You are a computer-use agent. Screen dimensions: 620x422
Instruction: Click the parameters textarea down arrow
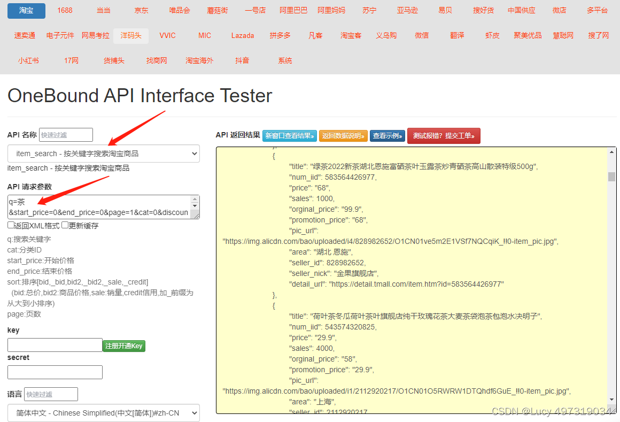point(195,206)
